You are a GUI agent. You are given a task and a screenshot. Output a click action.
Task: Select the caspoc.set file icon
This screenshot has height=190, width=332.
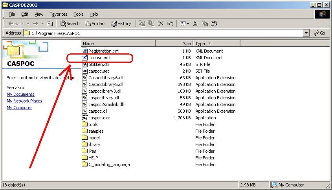(85, 71)
